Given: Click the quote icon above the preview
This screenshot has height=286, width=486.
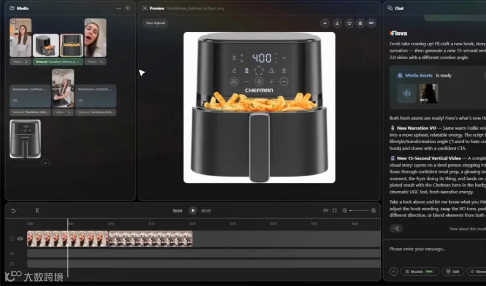Looking at the screenshot, I should (x=325, y=23).
